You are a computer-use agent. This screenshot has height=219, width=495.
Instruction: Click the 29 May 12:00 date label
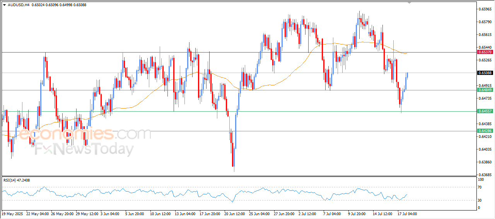point(87,213)
